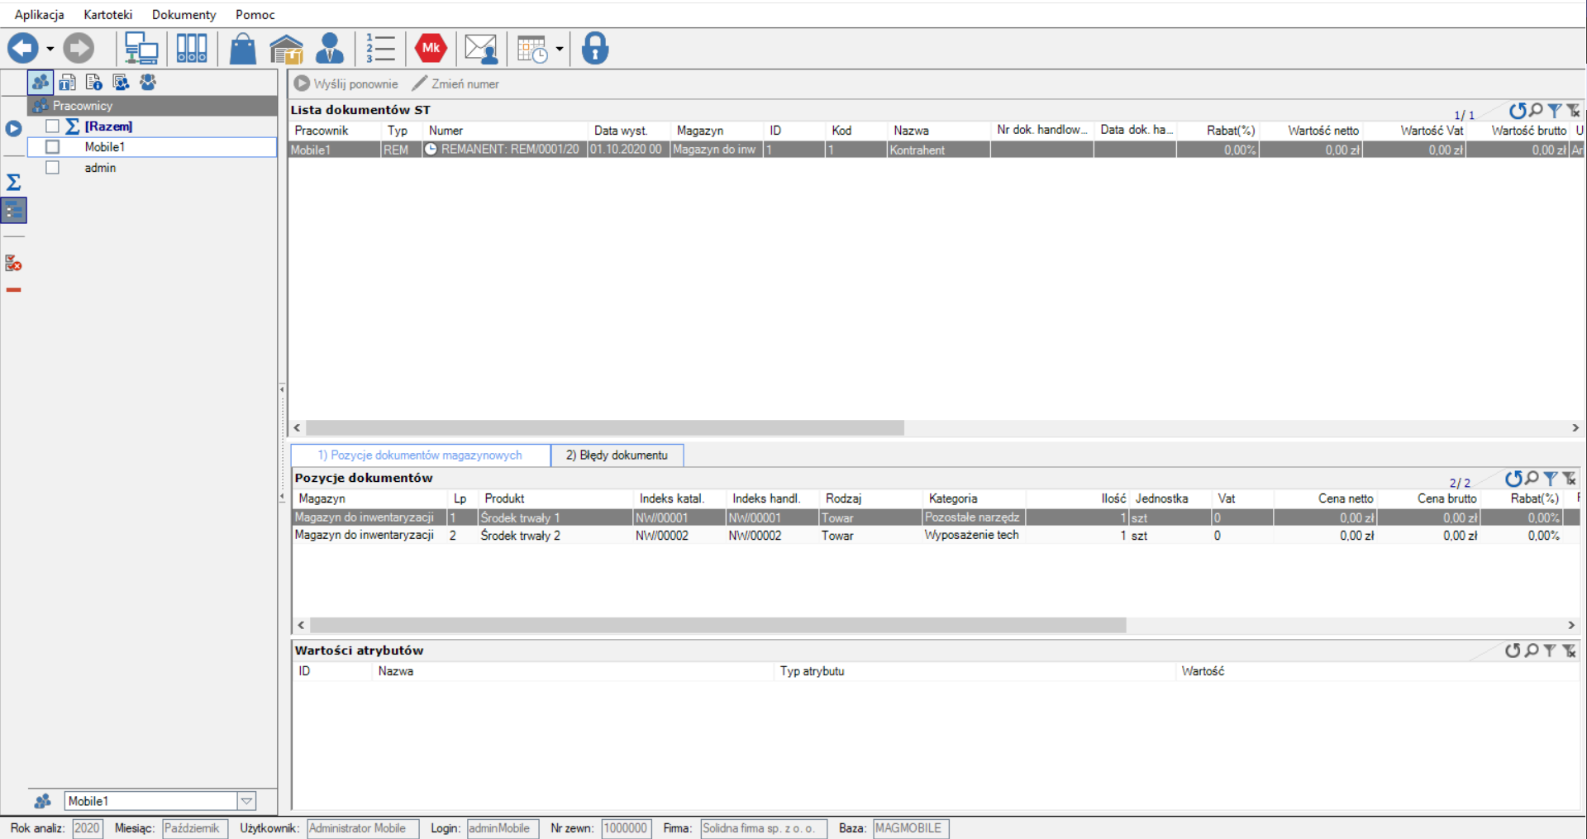Select the Środek trwały 1 position row
Viewport: 1587px width, 839px height.
coord(936,517)
